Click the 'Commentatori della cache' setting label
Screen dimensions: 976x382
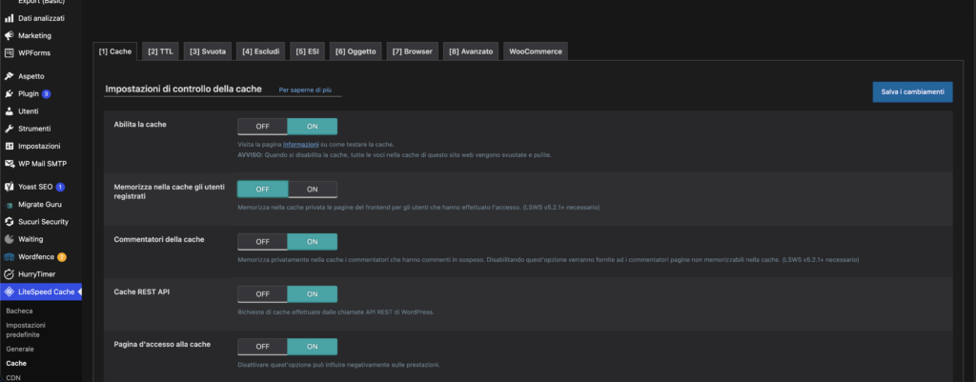[159, 239]
